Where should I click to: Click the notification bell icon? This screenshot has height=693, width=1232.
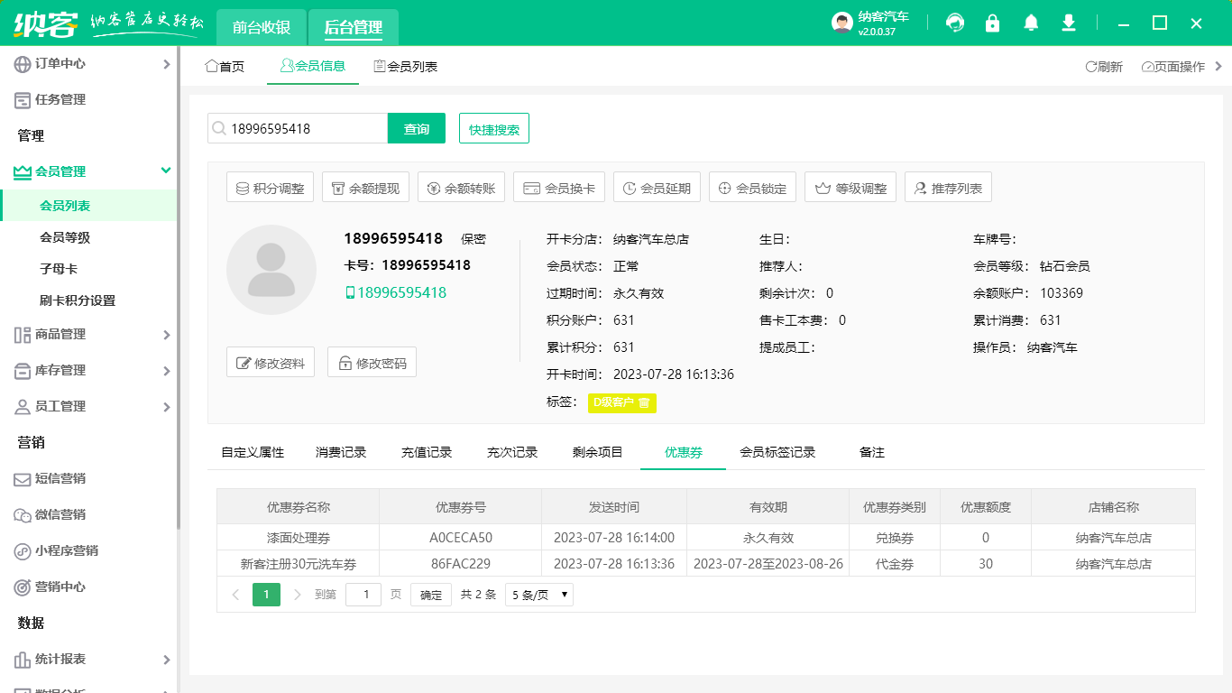tap(1030, 23)
